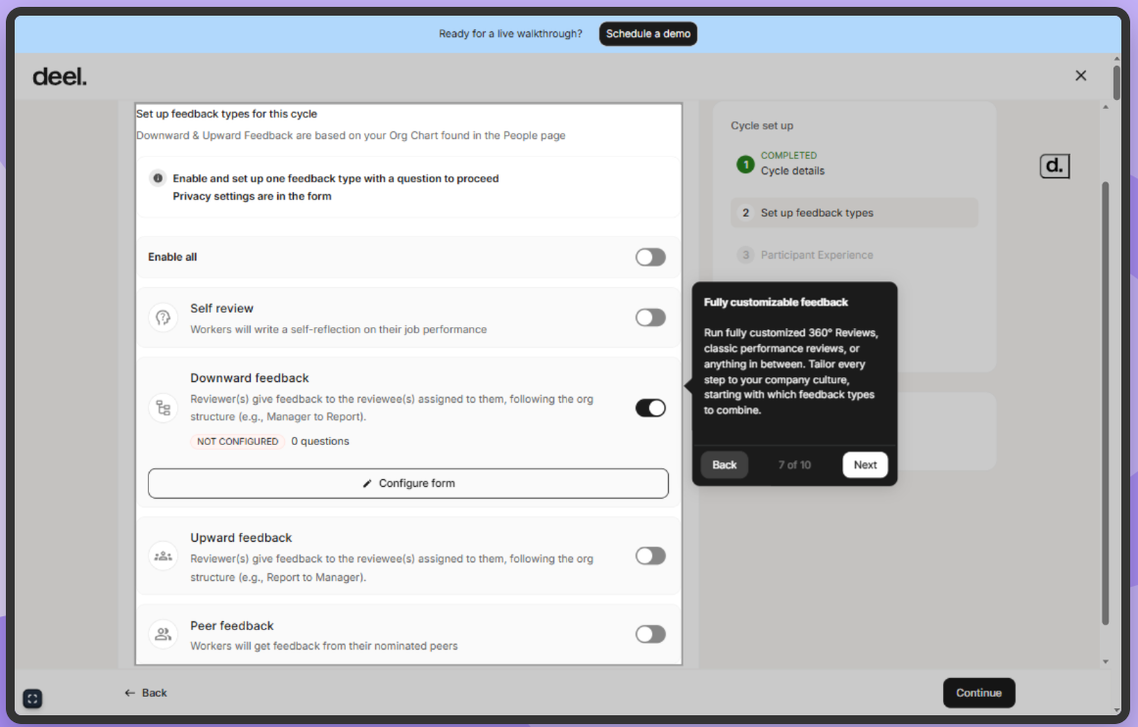The height and width of the screenshot is (727, 1138).
Task: Enable the Self review toggle
Action: [649, 317]
